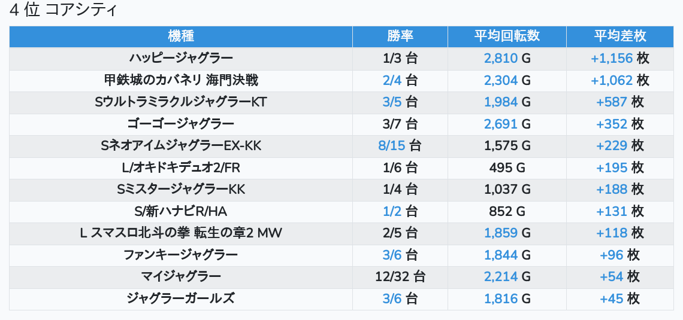Image resolution: width=683 pixels, height=320 pixels.
Task: Click the 平均回転数 column header
Action: click(x=507, y=36)
